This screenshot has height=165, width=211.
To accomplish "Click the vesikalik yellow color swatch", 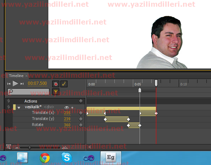I will (x=14, y=107).
